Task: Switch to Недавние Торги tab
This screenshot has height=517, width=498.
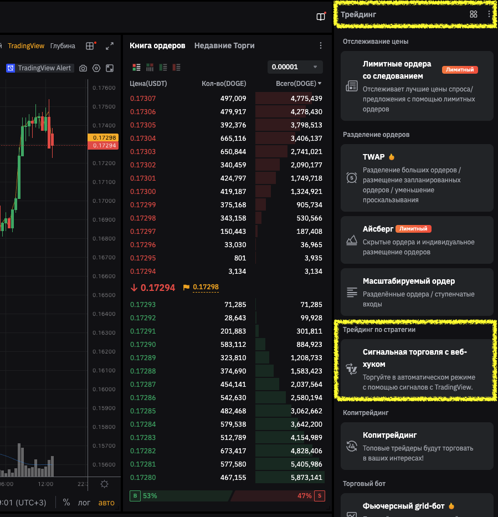Action: point(224,46)
